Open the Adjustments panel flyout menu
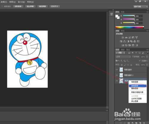This screenshot has width=149, height=124. pyautogui.click(x=148, y=31)
